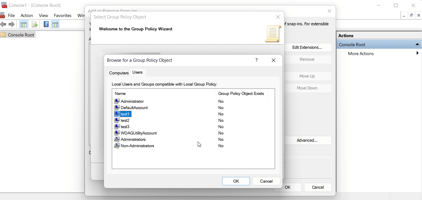
Task: Click the Forward arrow in MMC toolbar
Action: [x=12, y=24]
